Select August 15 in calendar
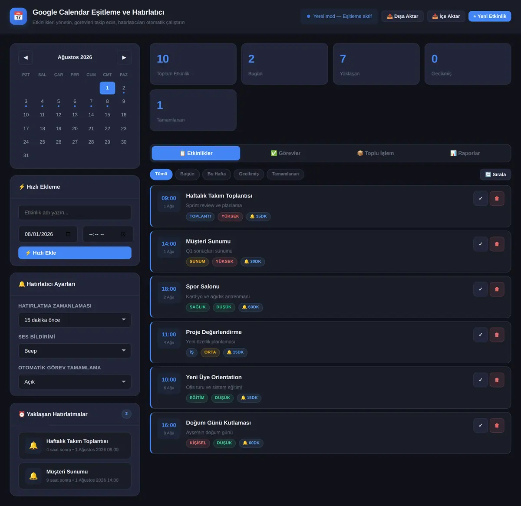This screenshot has height=506, width=521. coord(107,115)
